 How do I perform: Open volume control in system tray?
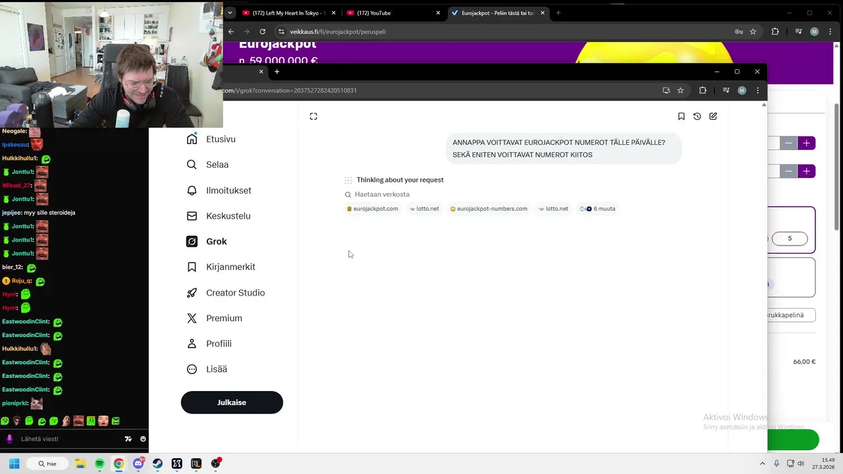[x=801, y=463]
